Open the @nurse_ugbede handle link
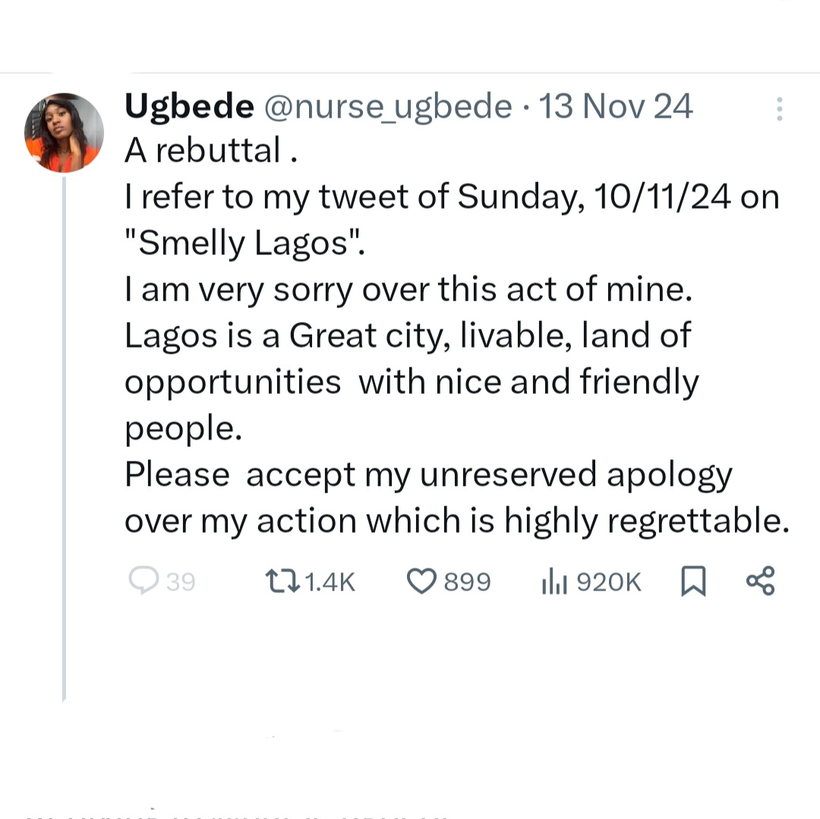820x819 pixels. click(386, 107)
